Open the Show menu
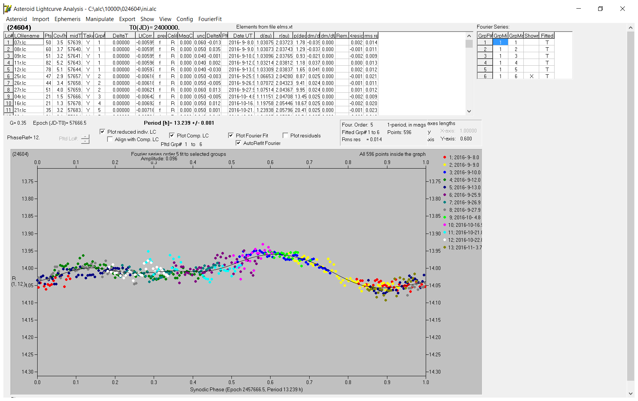This screenshot has height=401, width=638. pos(147,19)
